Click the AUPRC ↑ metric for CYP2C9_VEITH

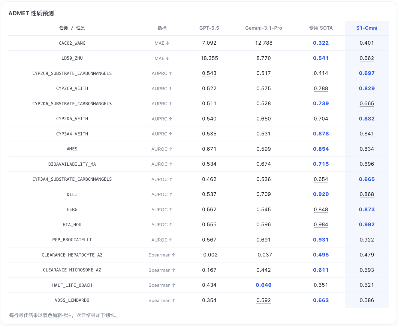[x=162, y=88]
